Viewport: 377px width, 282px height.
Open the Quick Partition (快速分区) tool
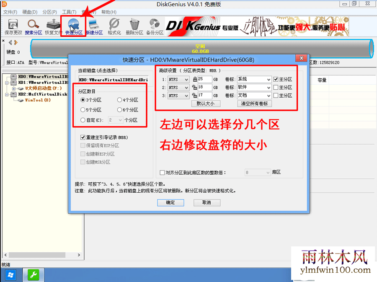pyautogui.click(x=74, y=27)
